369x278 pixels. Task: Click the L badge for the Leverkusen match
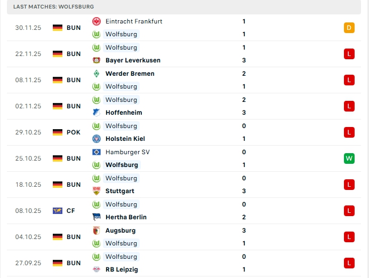pos(349,54)
